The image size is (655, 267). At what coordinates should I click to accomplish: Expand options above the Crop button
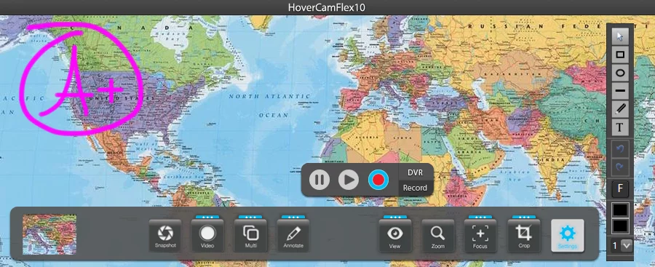tap(524, 218)
